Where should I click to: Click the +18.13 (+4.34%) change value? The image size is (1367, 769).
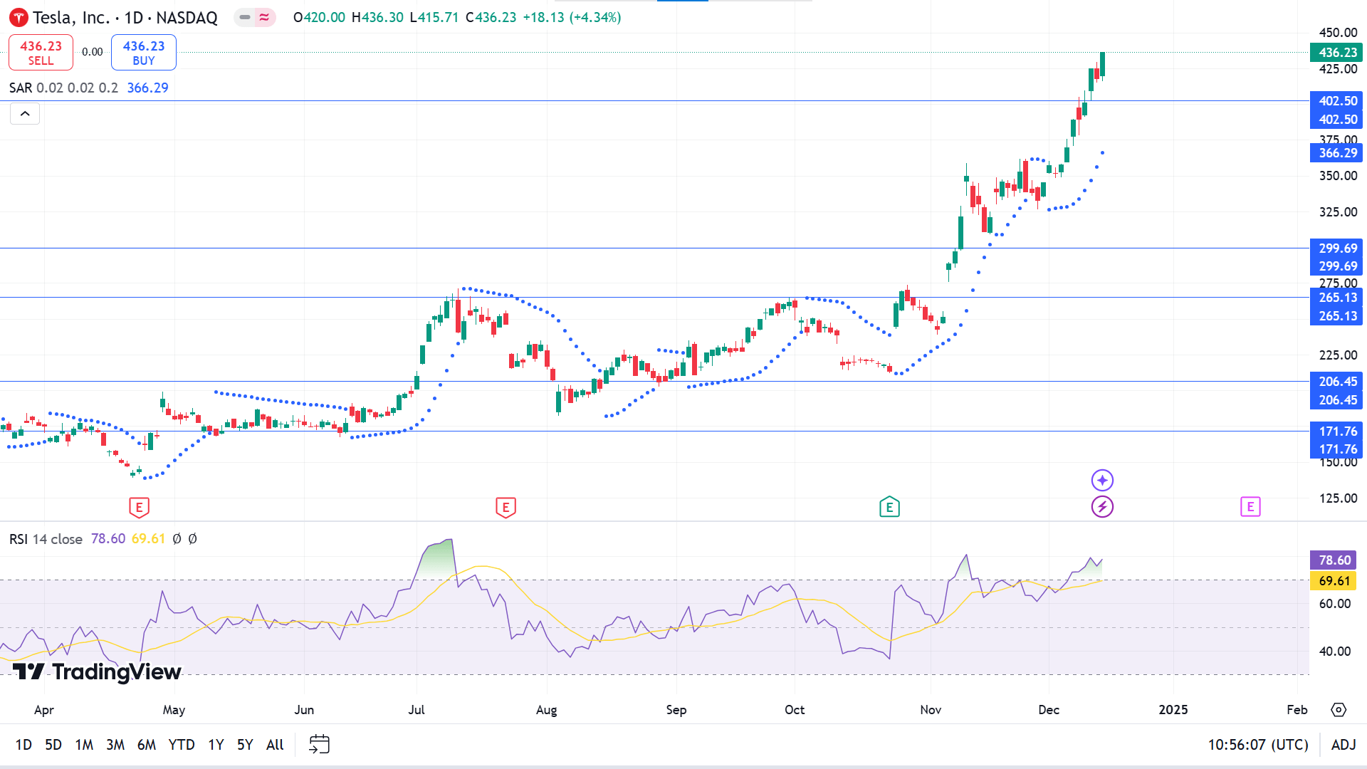pyautogui.click(x=572, y=17)
